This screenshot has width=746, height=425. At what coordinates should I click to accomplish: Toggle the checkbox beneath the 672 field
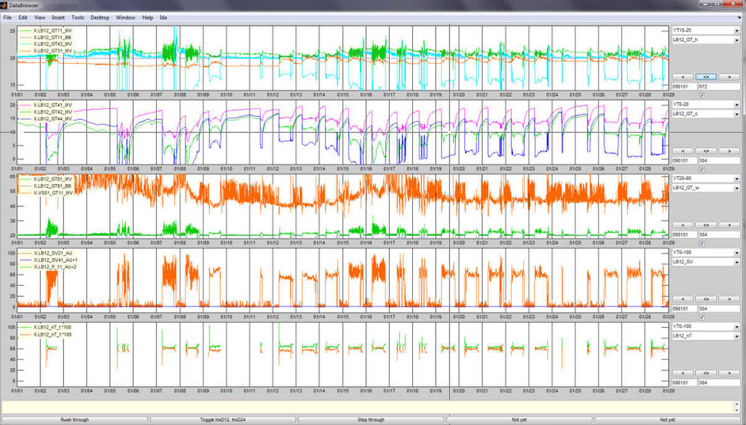pos(702,95)
